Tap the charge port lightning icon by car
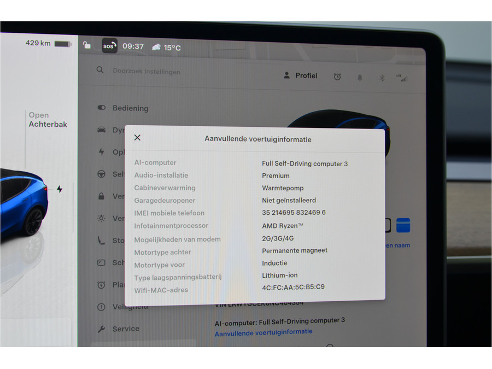 [60, 189]
